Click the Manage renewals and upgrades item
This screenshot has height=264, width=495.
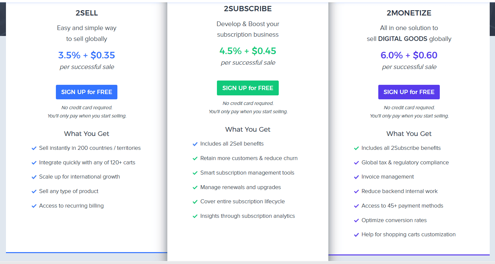[x=240, y=187]
